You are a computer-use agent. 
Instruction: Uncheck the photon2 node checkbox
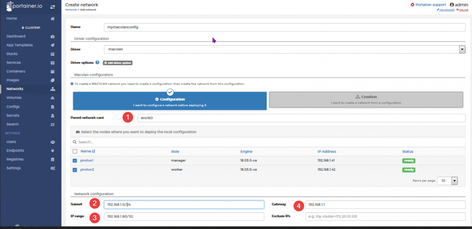point(75,169)
